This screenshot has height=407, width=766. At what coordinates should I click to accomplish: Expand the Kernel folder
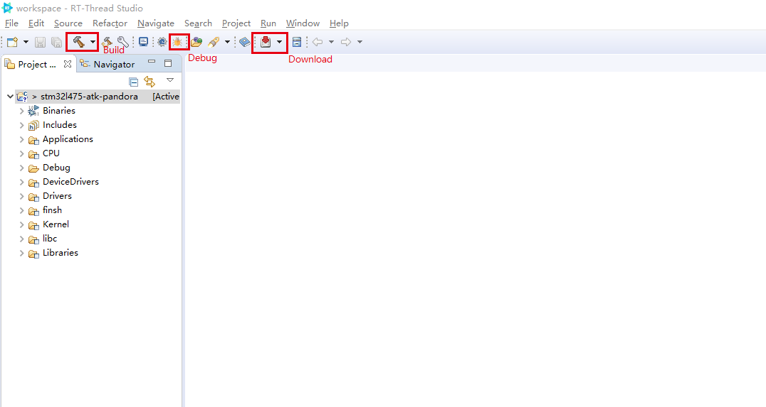21,224
